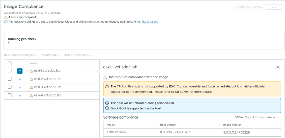Click Remediate (All) action

(77, 55)
